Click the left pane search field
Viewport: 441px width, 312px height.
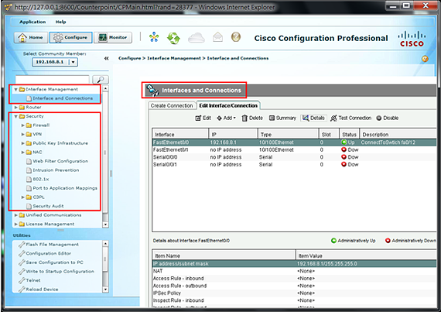[x=53, y=80]
